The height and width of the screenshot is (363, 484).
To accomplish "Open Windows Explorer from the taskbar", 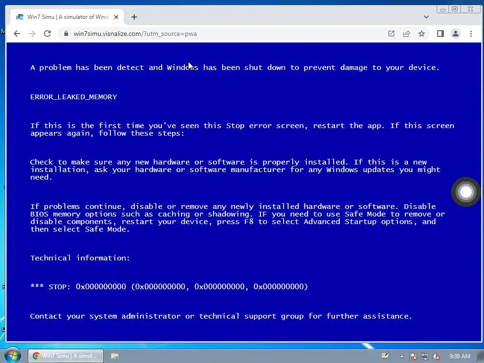I will tap(115, 356).
